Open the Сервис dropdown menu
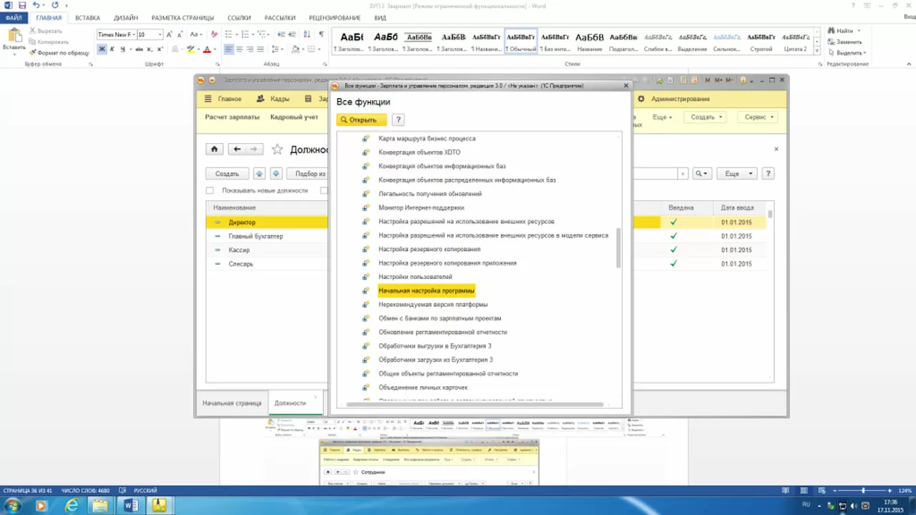This screenshot has width=916, height=515. point(759,117)
